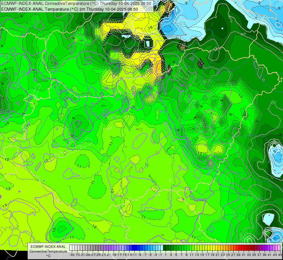Screen dimensions: 283x260
Task: Pick the red legend swatch above 29
Action: pyautogui.click(x=237, y=248)
